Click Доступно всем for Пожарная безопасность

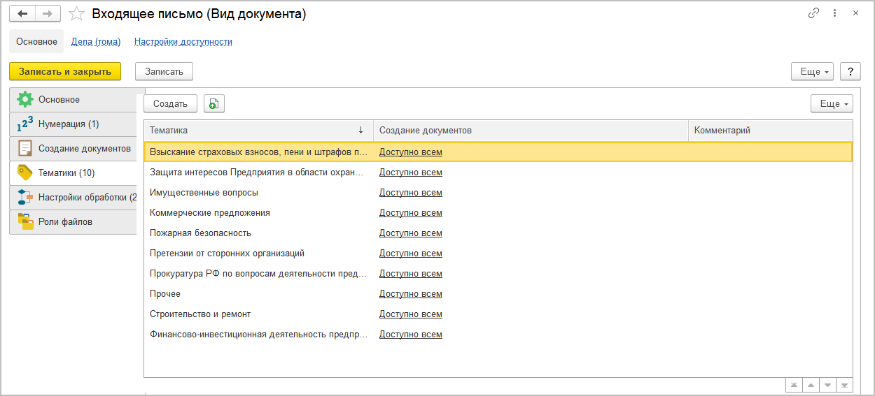(x=410, y=233)
